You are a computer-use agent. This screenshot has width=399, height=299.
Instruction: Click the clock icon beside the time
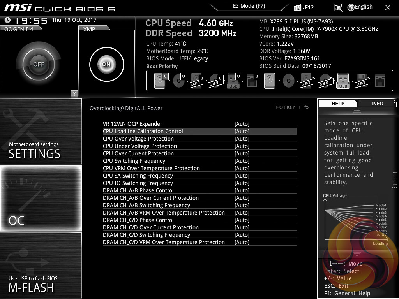click(8, 20)
